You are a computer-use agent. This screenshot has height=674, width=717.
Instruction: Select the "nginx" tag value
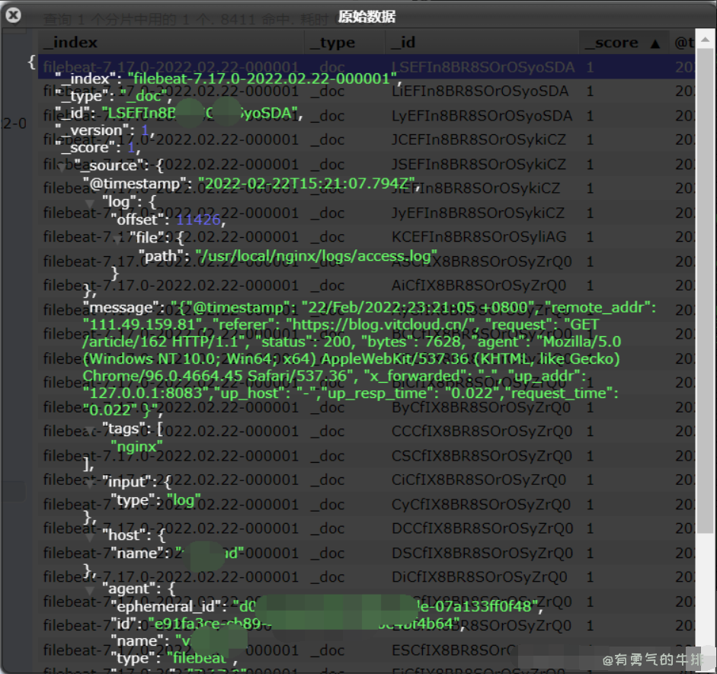[136, 446]
